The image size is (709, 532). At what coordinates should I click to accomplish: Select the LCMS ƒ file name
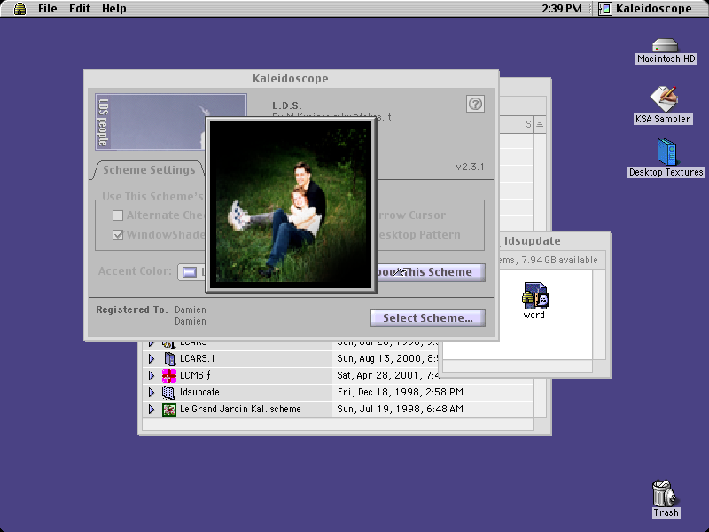tap(195, 375)
